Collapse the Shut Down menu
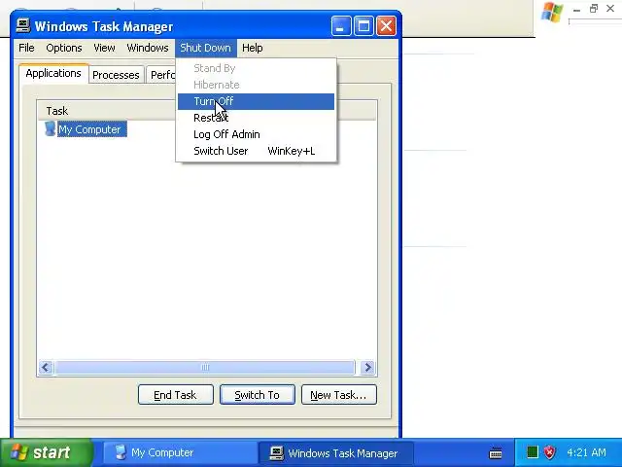This screenshot has height=467, width=622. pos(205,48)
